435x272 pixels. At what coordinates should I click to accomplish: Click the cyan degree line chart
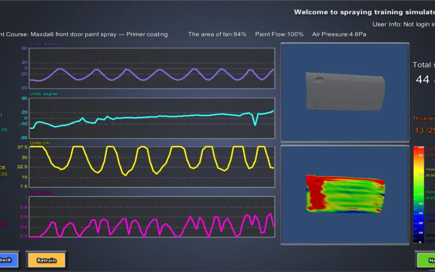152,118
